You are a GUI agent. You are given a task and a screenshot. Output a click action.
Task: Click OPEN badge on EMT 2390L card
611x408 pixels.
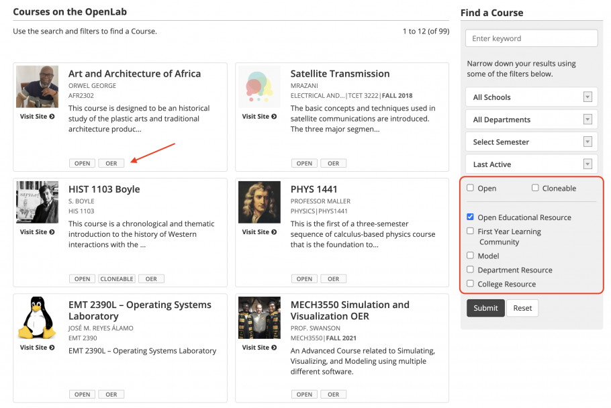click(82, 395)
